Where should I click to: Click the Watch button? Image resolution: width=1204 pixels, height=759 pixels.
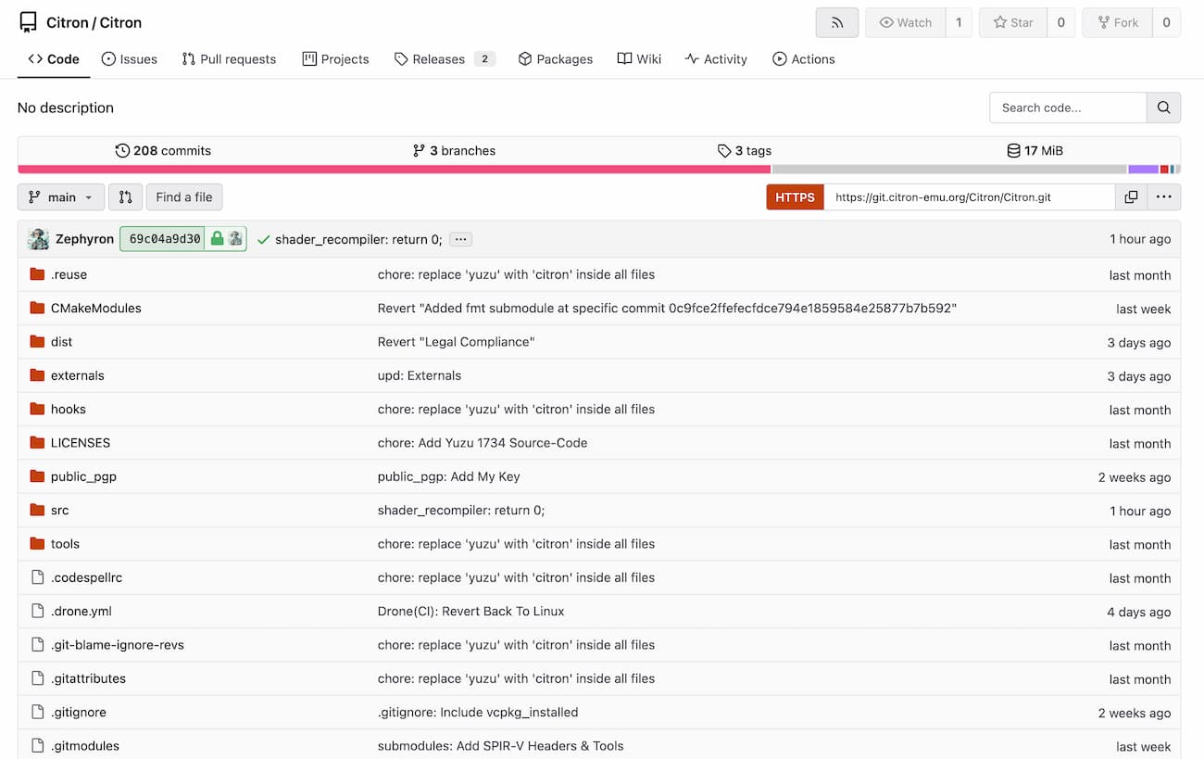tap(906, 22)
